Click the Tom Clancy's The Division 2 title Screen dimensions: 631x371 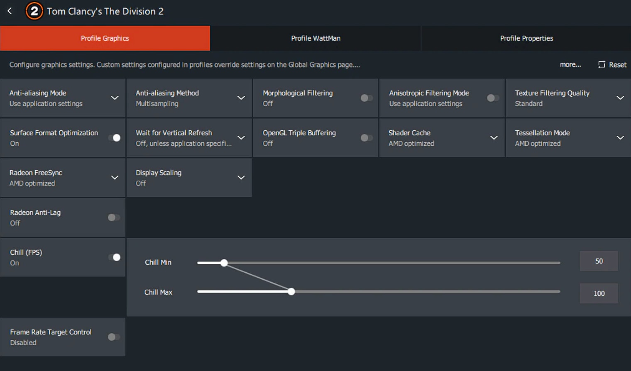105,11
